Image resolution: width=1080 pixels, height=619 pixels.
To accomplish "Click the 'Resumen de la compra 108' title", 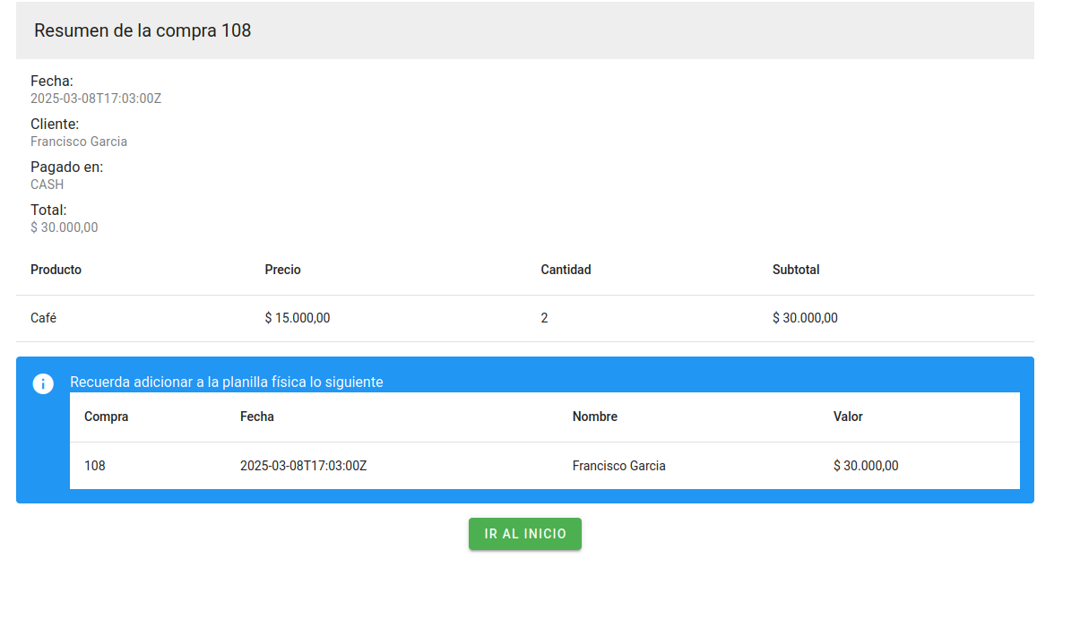I will tap(143, 30).
